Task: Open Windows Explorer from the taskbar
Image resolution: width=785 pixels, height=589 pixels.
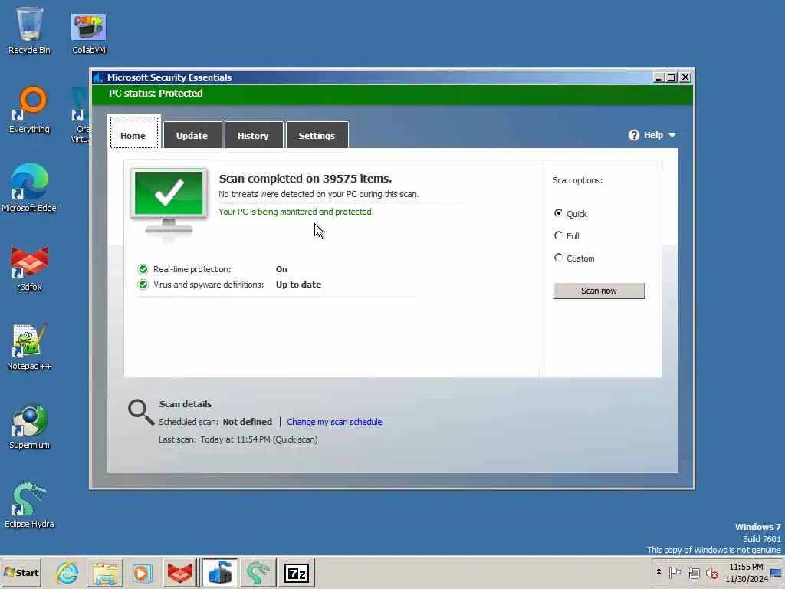Action: click(104, 572)
